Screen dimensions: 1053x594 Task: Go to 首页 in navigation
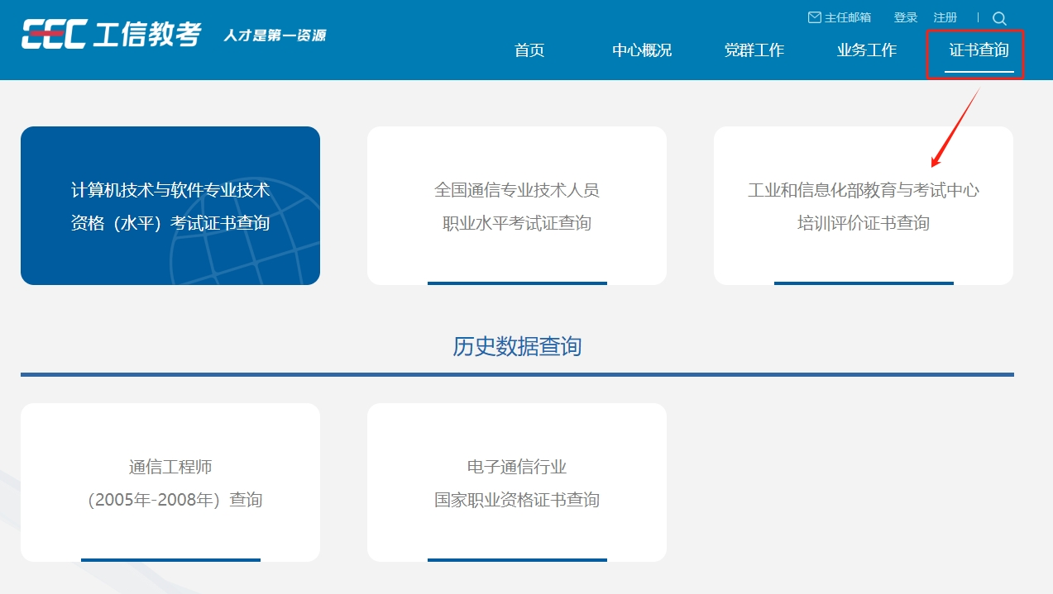[529, 50]
